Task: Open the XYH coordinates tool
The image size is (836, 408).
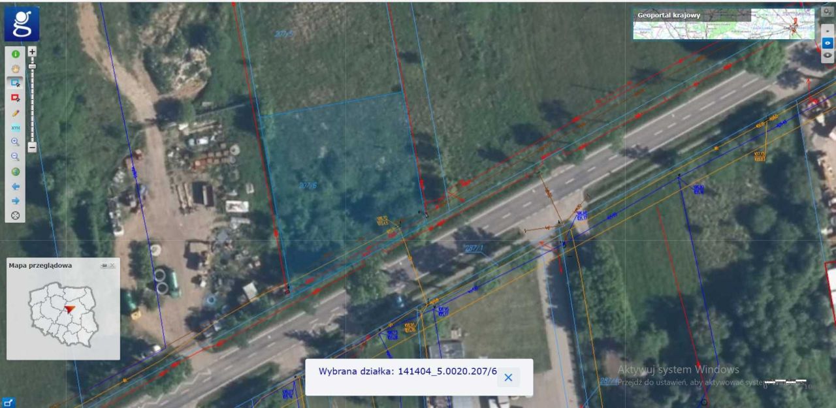Action: [15, 128]
